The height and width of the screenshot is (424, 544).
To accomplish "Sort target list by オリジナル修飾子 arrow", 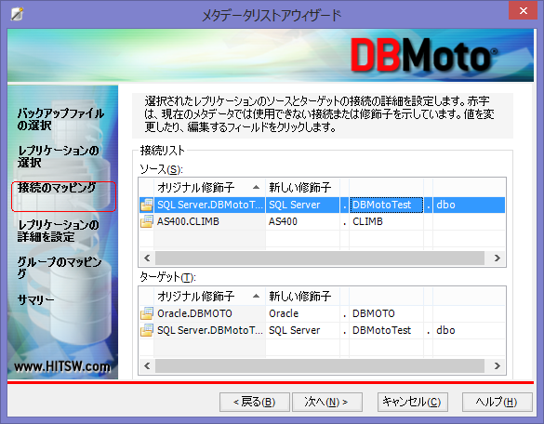I will pos(256,296).
